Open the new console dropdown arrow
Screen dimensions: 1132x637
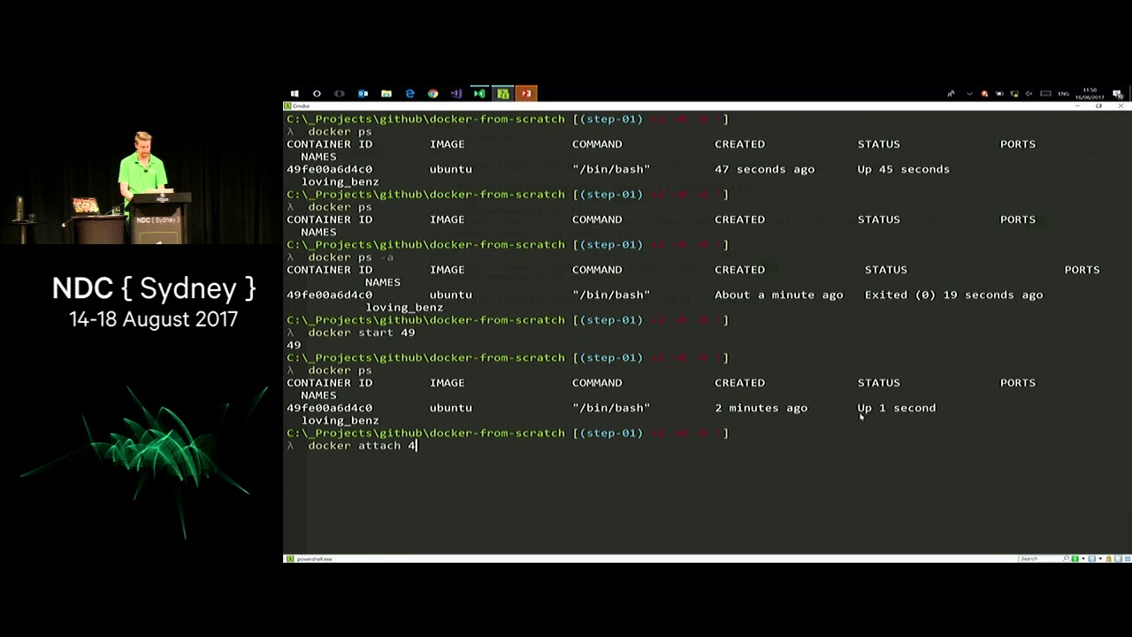click(x=1083, y=559)
